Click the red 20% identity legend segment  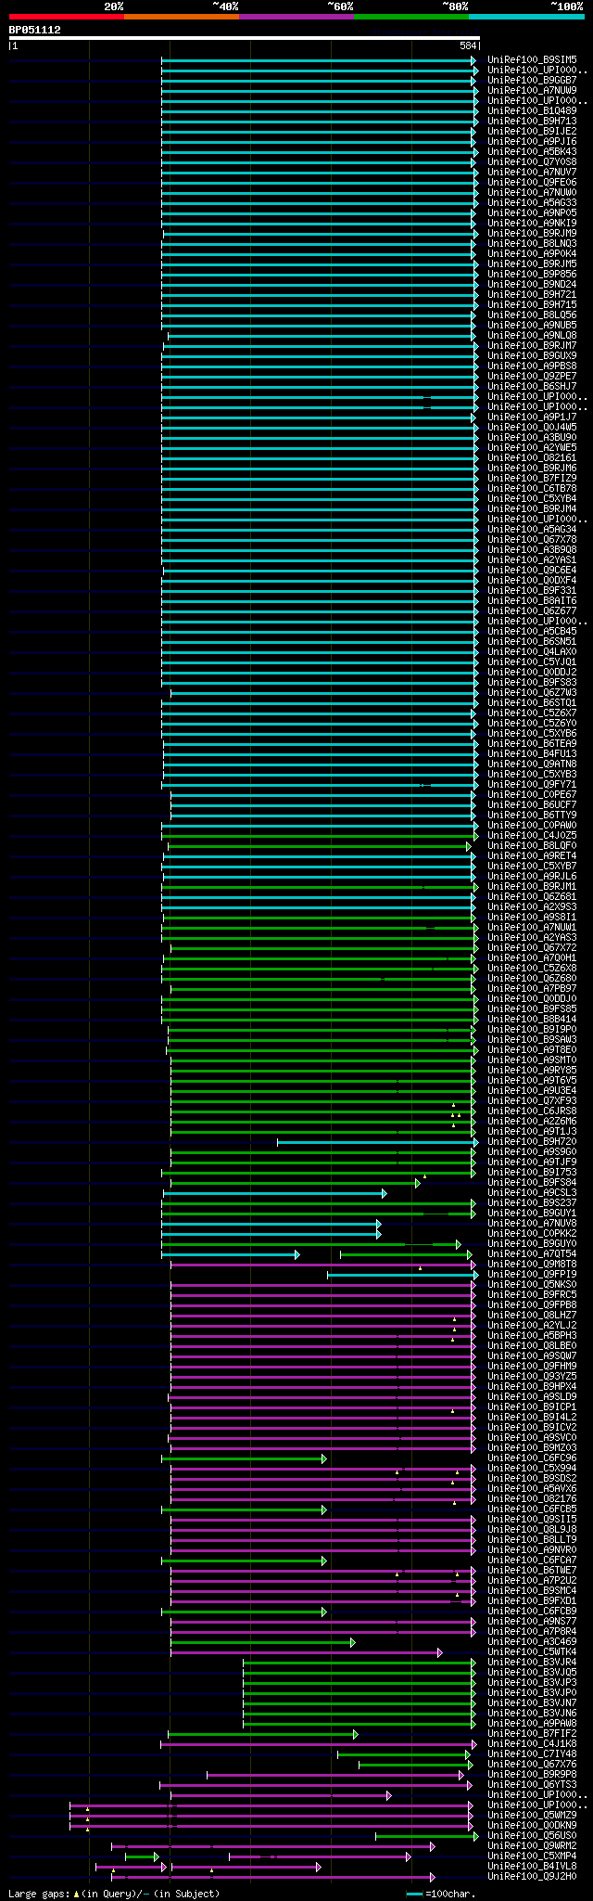(67, 17)
